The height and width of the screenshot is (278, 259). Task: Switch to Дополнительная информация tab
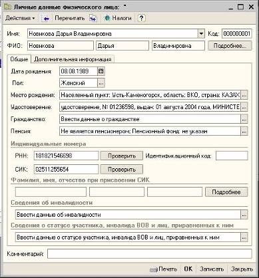[x=73, y=59]
